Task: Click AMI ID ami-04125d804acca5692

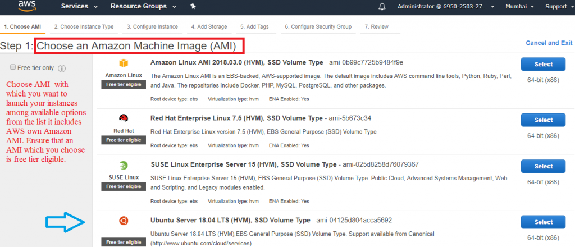Action: click(x=354, y=220)
